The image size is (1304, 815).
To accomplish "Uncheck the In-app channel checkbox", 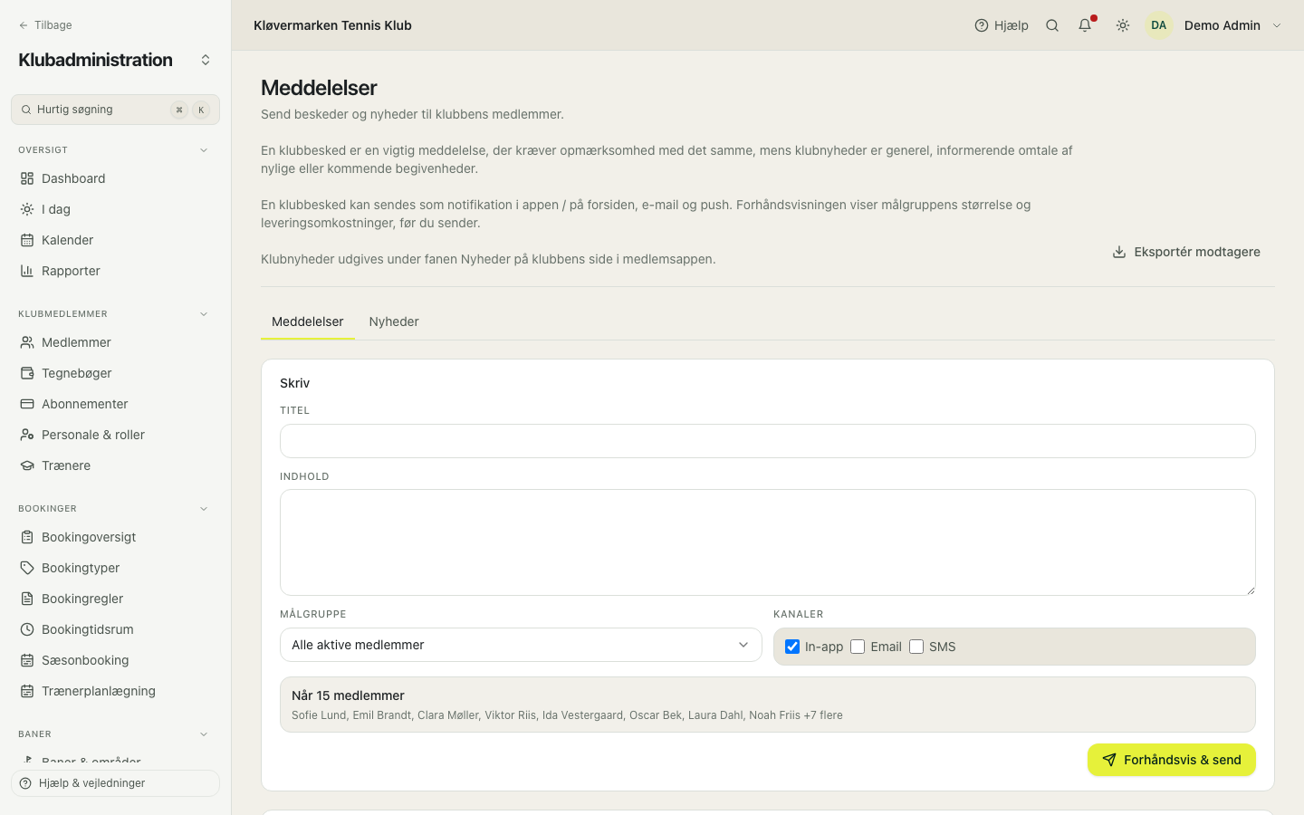I will [x=792, y=647].
